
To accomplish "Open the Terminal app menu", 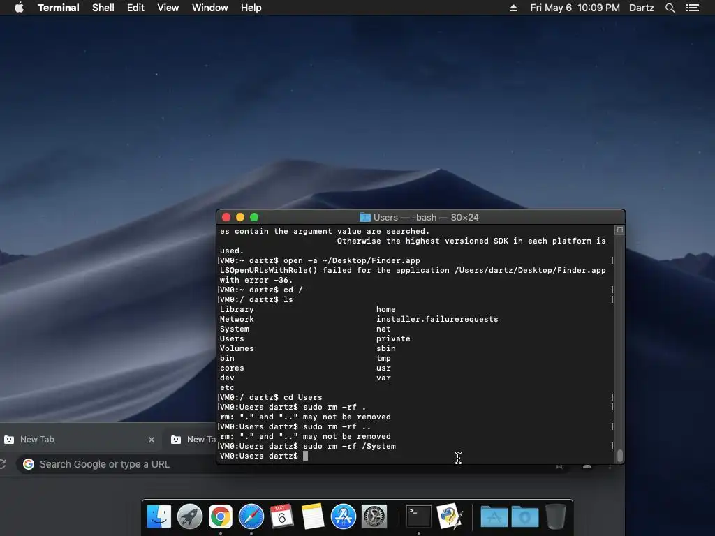I will [59, 8].
